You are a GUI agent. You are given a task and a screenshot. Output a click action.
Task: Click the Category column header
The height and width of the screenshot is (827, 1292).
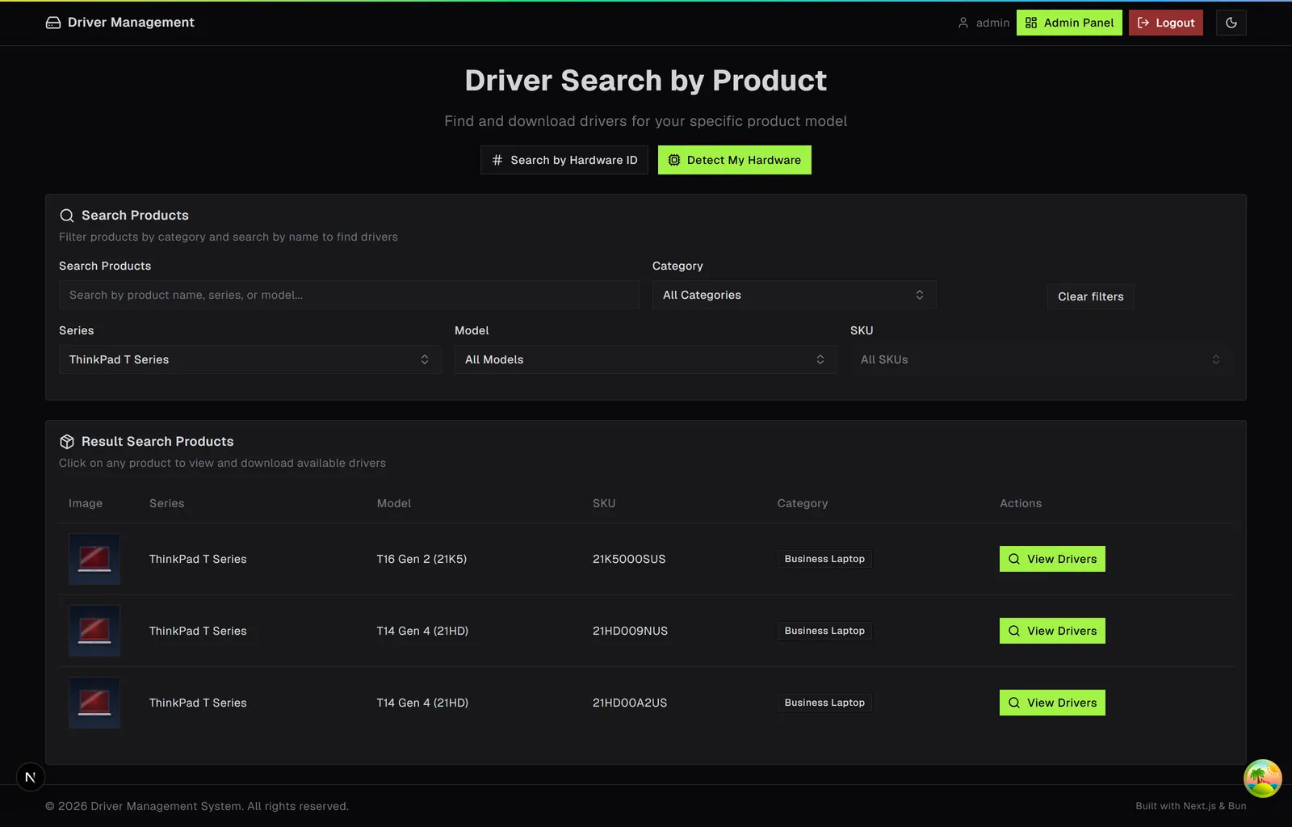tap(803, 503)
